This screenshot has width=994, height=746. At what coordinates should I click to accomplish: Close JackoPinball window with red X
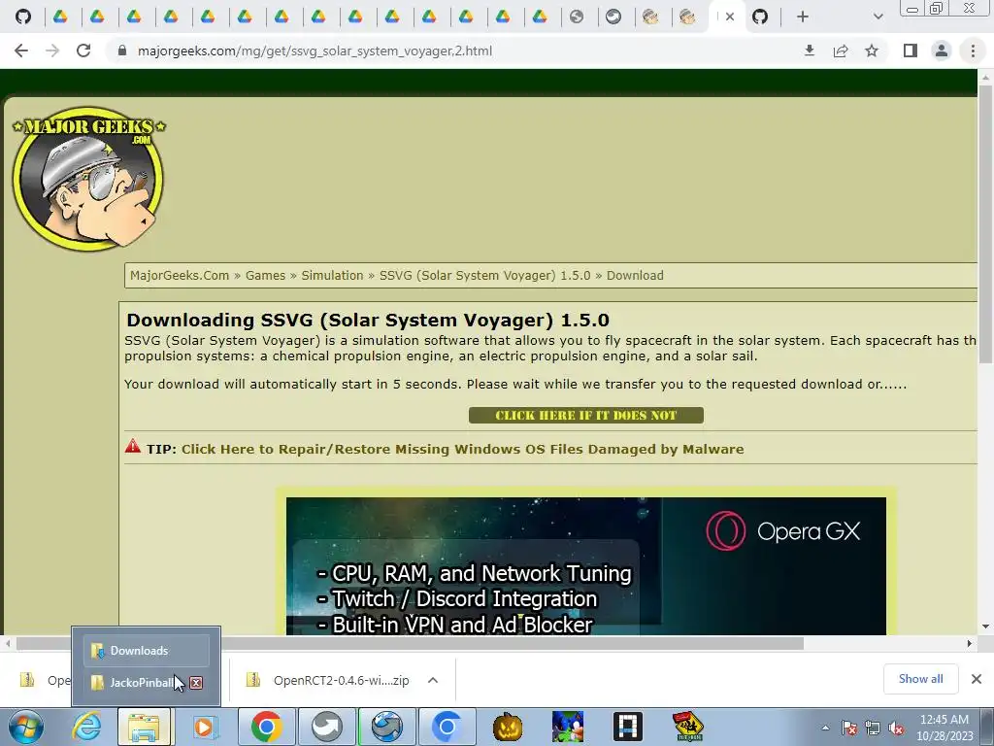click(196, 683)
